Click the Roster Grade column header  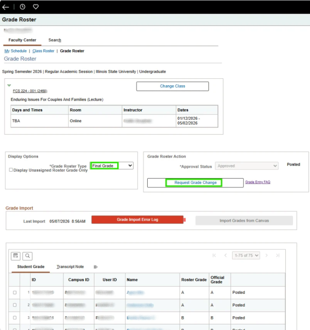coord(194,280)
